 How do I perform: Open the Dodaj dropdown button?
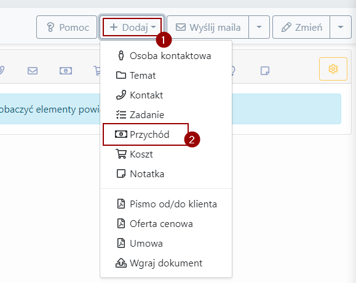tap(132, 27)
